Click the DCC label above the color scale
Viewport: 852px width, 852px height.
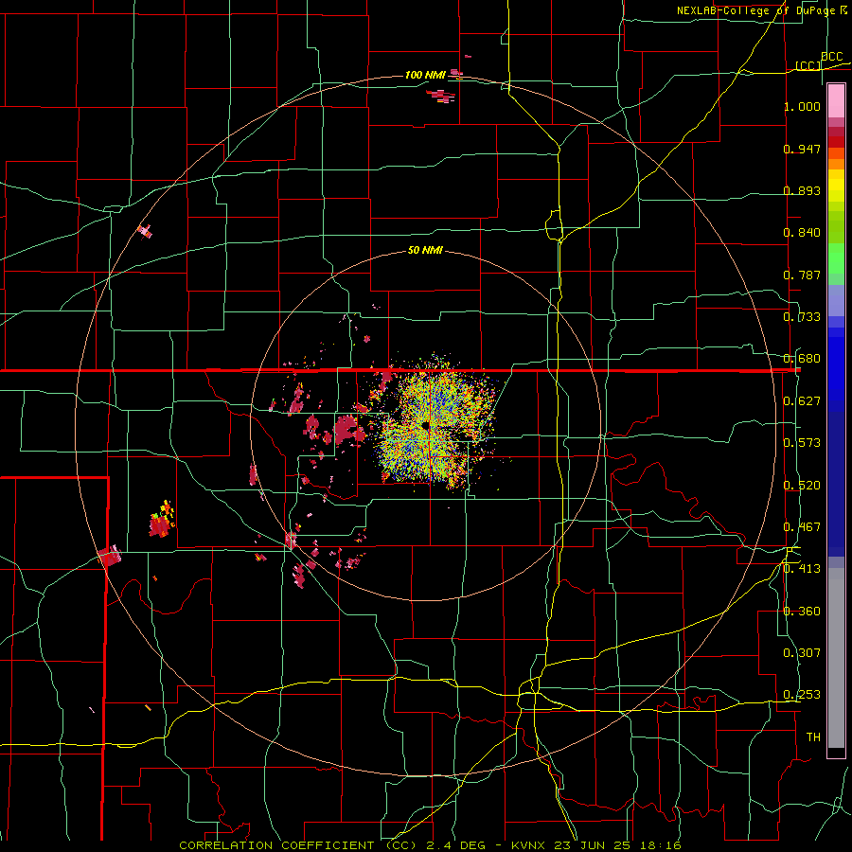pyautogui.click(x=831, y=57)
